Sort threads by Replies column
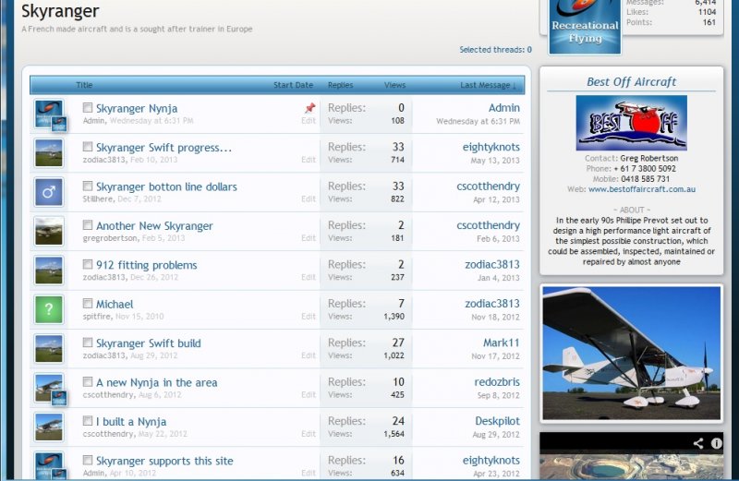The image size is (739, 481). tap(340, 85)
